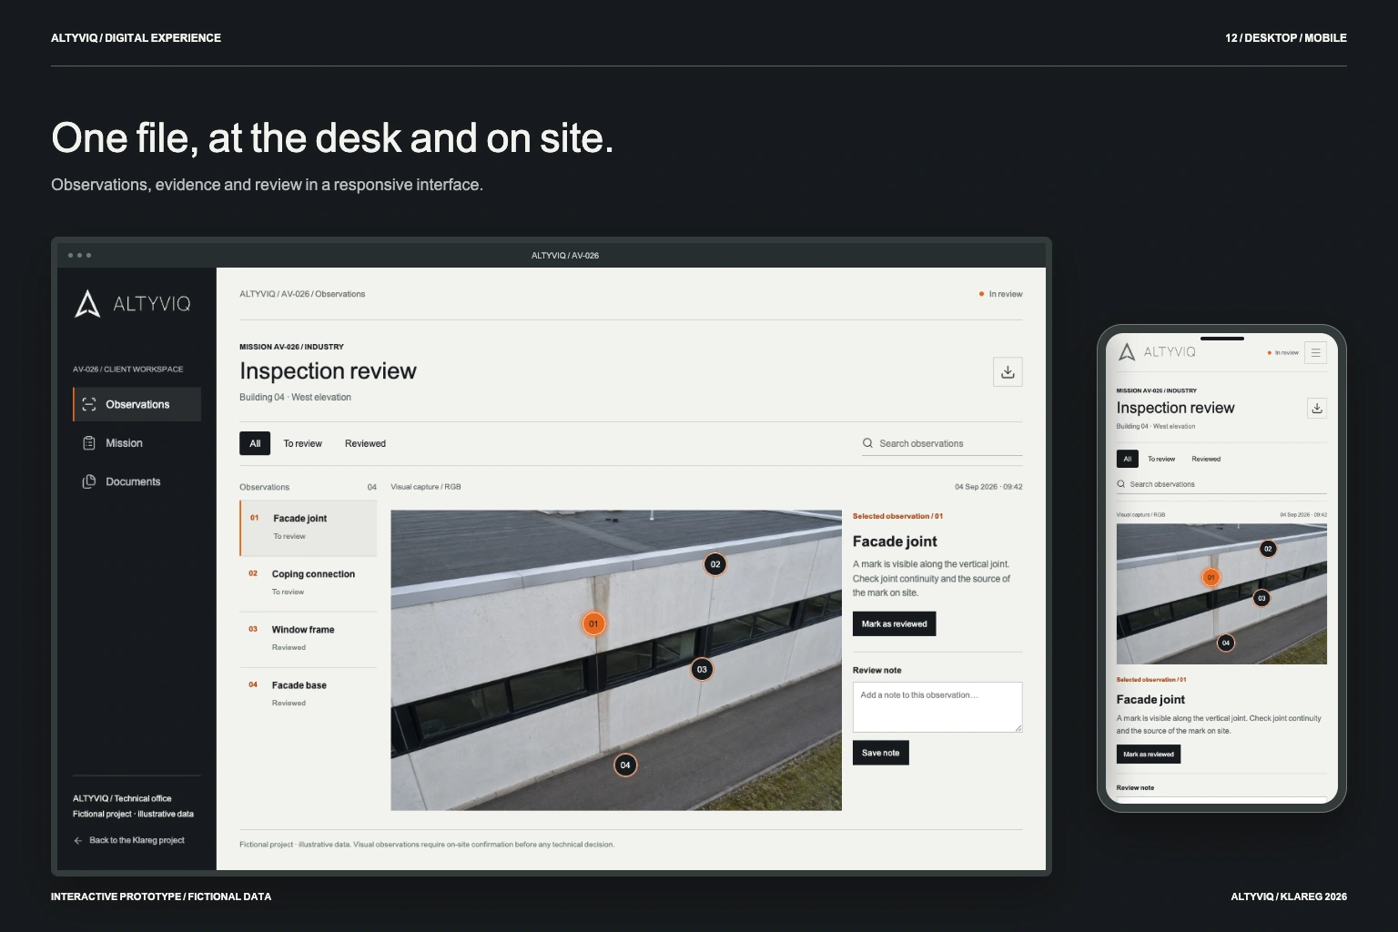Click marker 04 on the desktop photo
This screenshot has width=1398, height=932.
click(x=625, y=765)
